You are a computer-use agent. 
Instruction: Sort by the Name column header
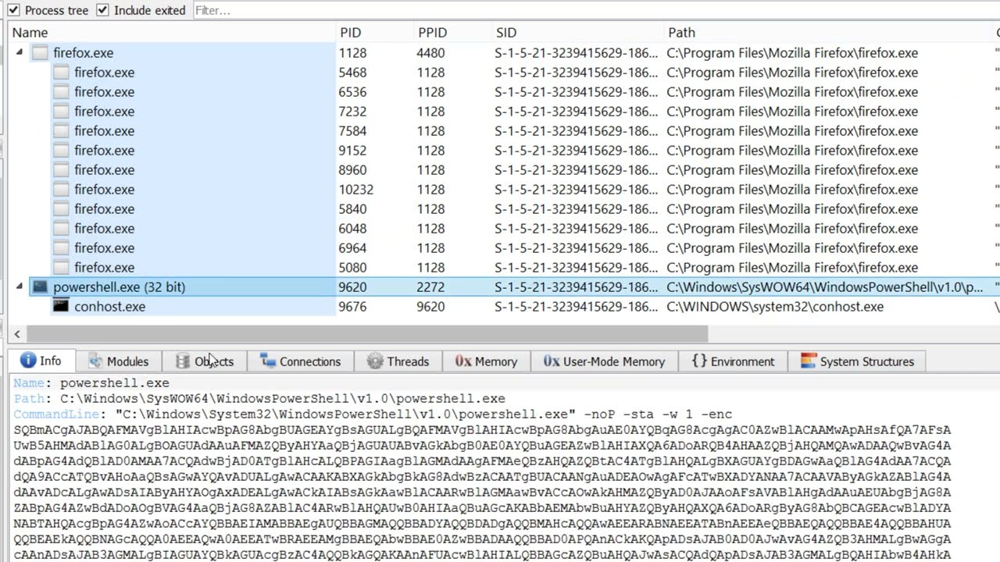tap(30, 33)
